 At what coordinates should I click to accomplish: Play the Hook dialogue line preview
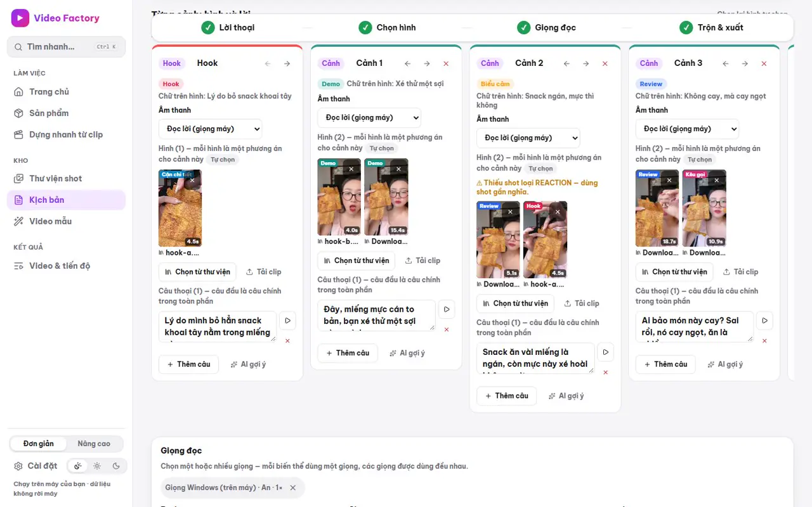287,321
